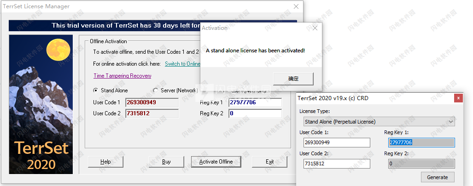Viewport: 473px width, 186px height.
Task: Close the Activation message dialog
Action: 315,28
